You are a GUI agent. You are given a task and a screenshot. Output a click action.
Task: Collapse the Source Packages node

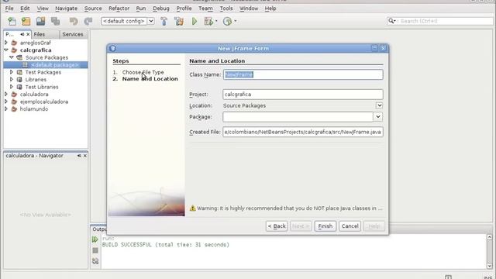(x=12, y=57)
